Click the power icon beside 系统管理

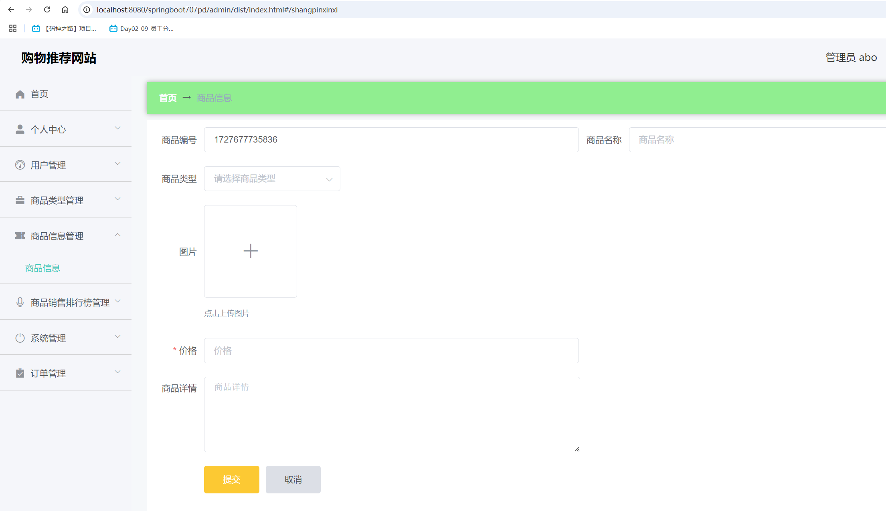click(x=20, y=338)
